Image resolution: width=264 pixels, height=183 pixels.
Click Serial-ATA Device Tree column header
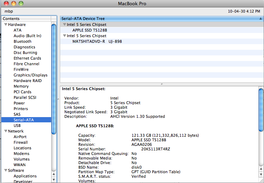point(162,19)
